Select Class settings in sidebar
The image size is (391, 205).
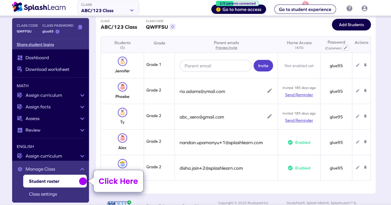point(43,194)
